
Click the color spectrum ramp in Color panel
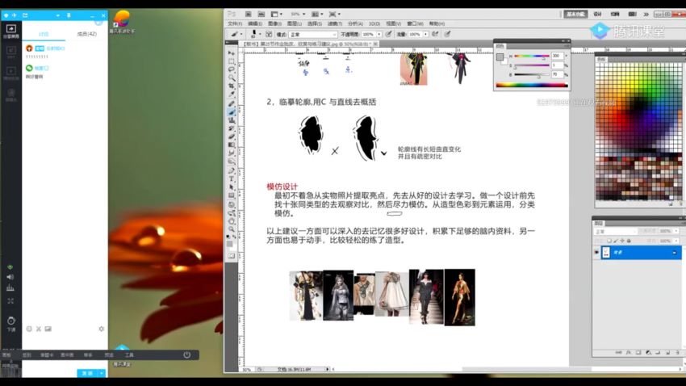click(532, 86)
